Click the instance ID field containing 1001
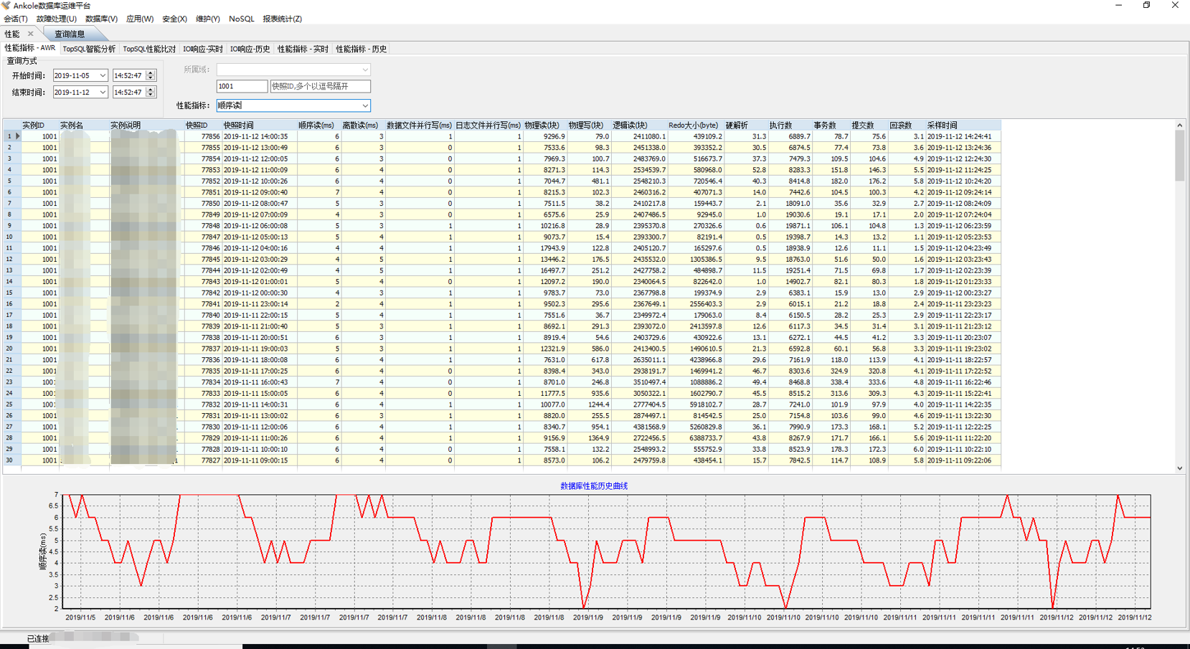The image size is (1190, 649). coord(242,86)
